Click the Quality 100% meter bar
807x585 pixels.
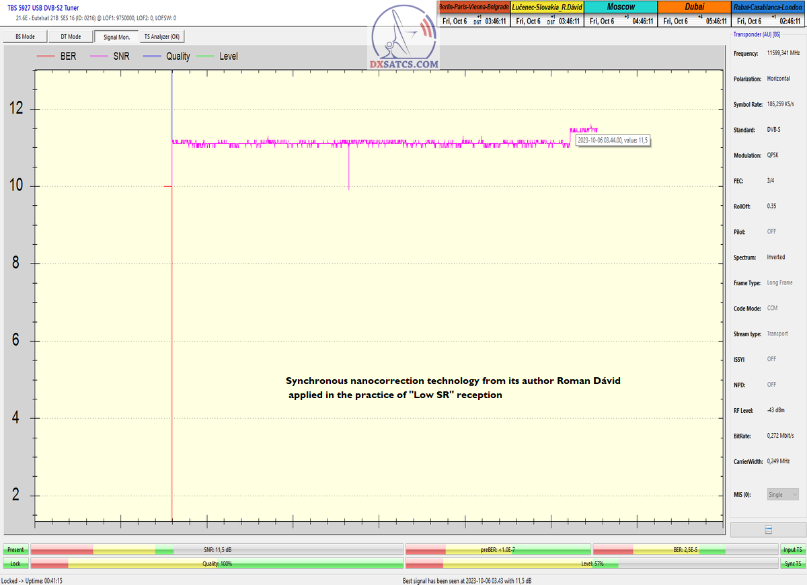217,563
